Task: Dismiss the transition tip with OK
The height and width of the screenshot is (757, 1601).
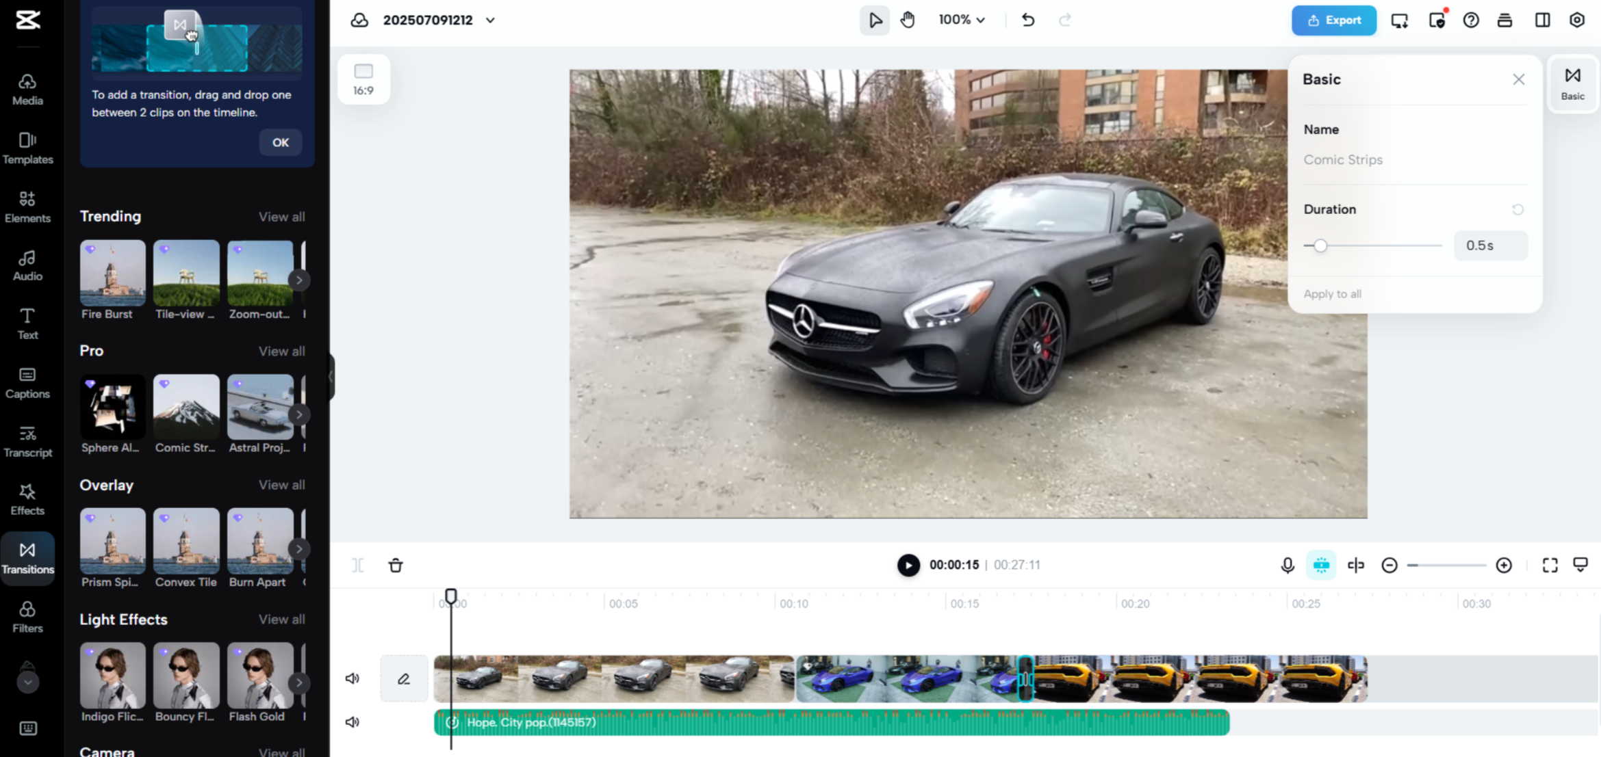Action: tap(280, 142)
